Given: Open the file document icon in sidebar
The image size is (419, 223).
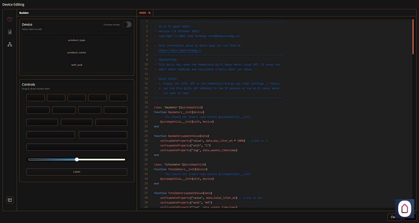Looking at the screenshot, I should tap(10, 32).
